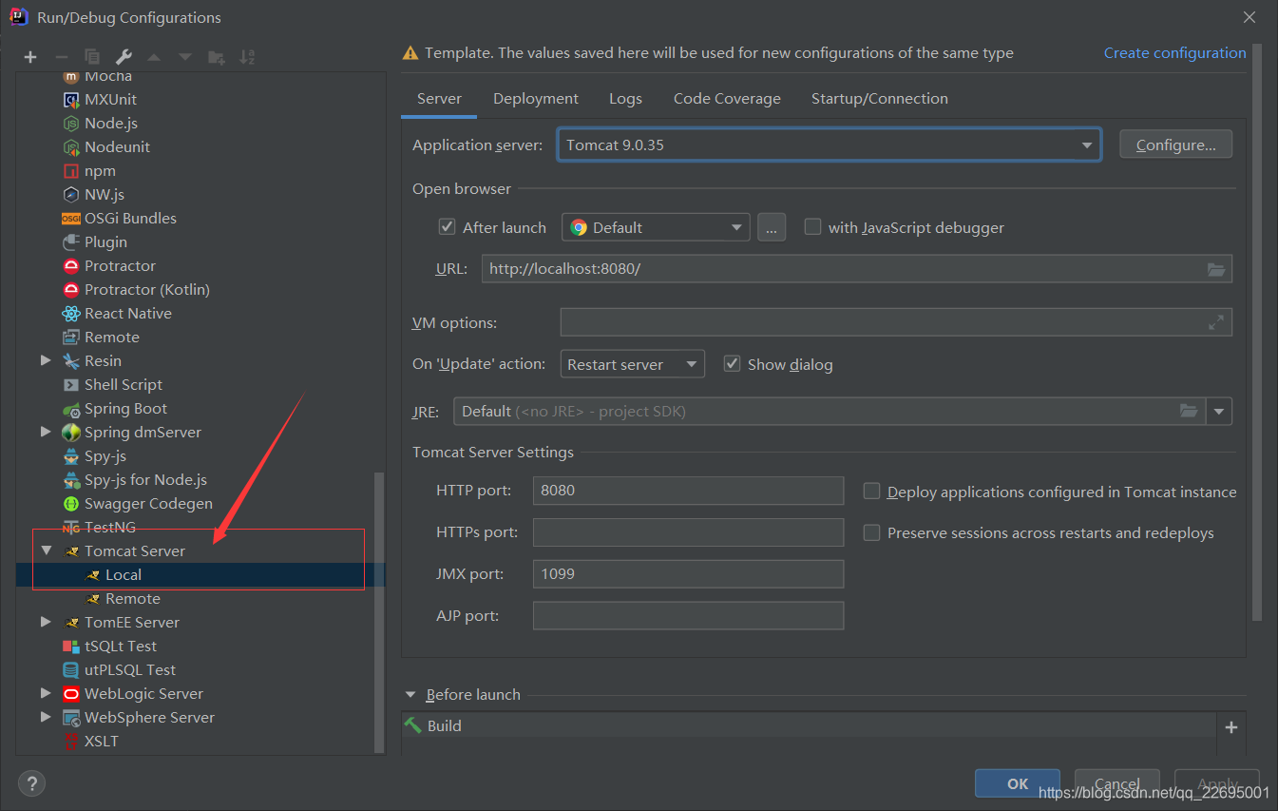Toggle the After launch checkbox
Screen dimensions: 1278x811
(447, 226)
